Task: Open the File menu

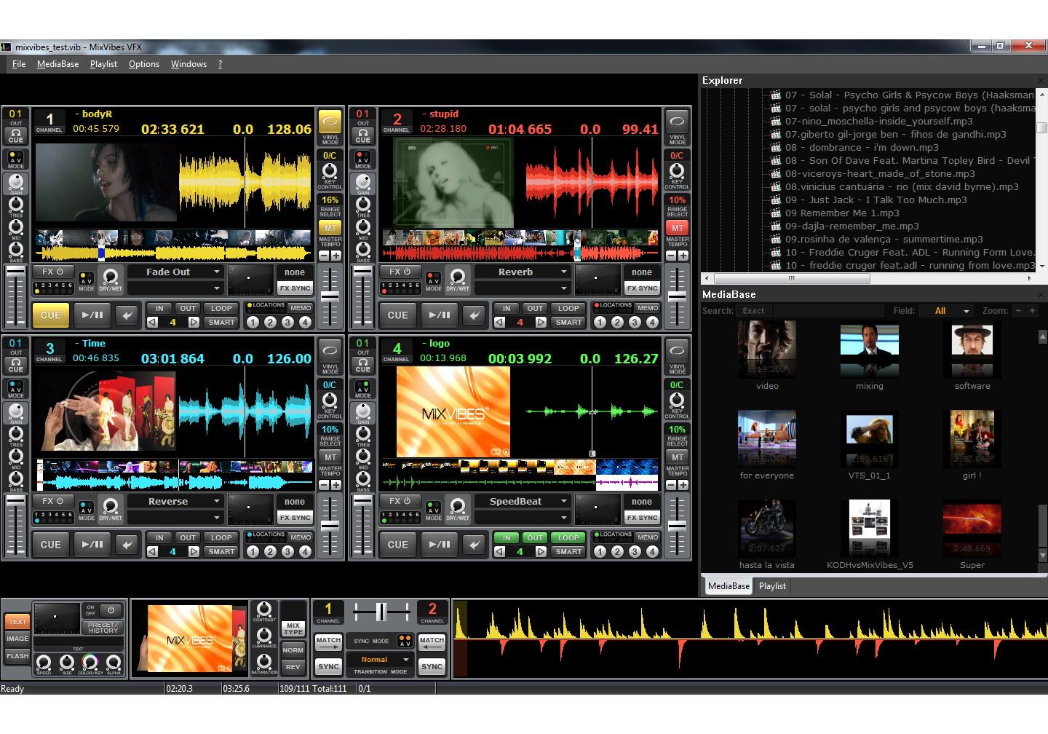Action: coord(19,64)
